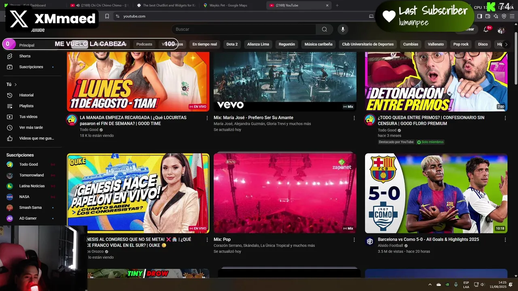Open the volume control in the taskbar

click(482, 285)
